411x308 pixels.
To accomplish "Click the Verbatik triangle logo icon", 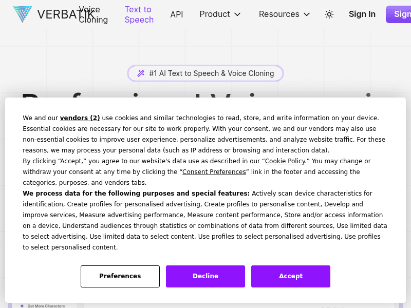I will pos(23,14).
